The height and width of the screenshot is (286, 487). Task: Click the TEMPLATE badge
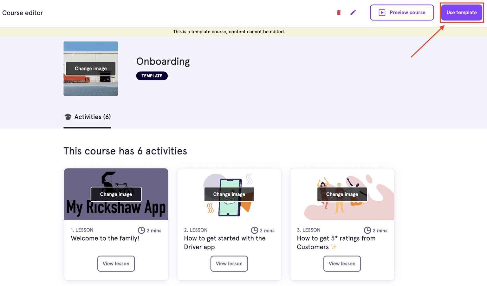click(x=152, y=76)
